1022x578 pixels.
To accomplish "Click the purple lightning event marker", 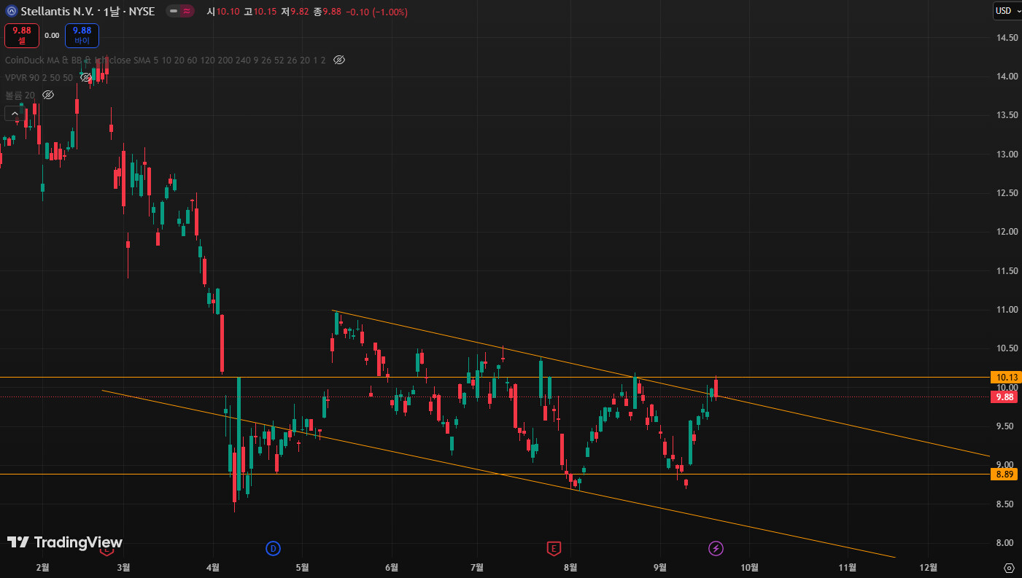I will coord(716,548).
